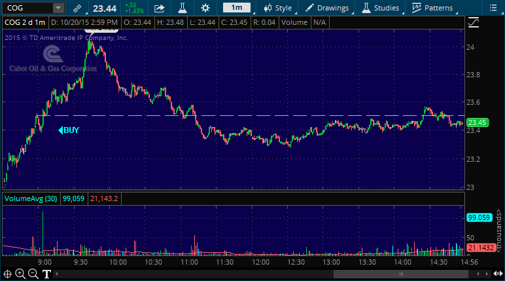Click the O: 23.44 open value
The height and width of the screenshot is (281, 505).
137,22
